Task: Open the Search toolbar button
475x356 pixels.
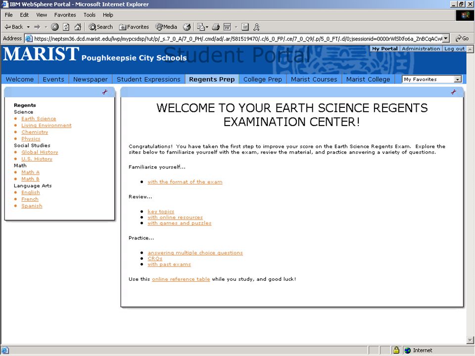Action: click(100, 27)
